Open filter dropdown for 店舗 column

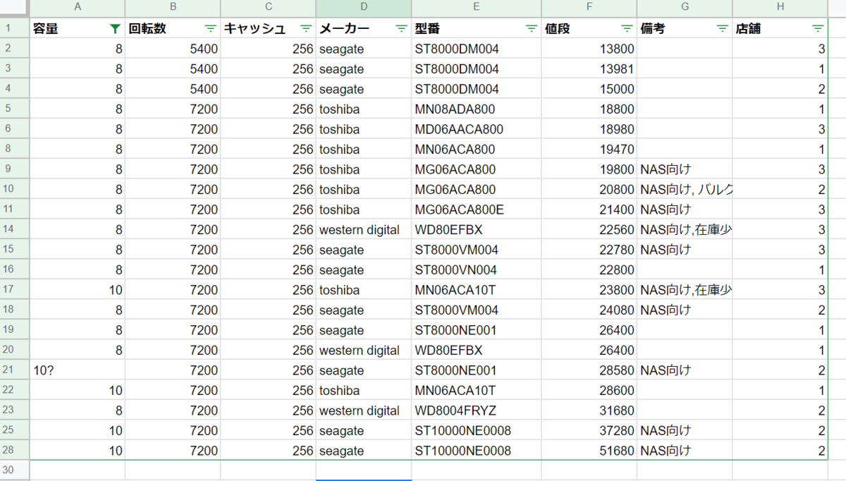(817, 29)
